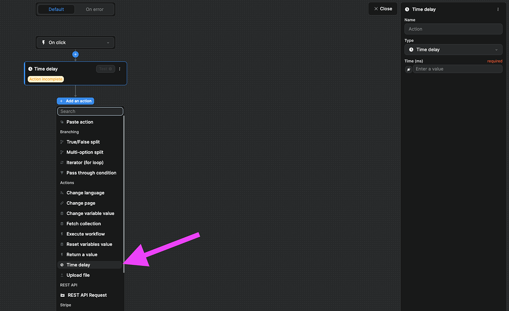The width and height of the screenshot is (509, 311).
Task: Click the REST API Request icon
Action: 62,295
